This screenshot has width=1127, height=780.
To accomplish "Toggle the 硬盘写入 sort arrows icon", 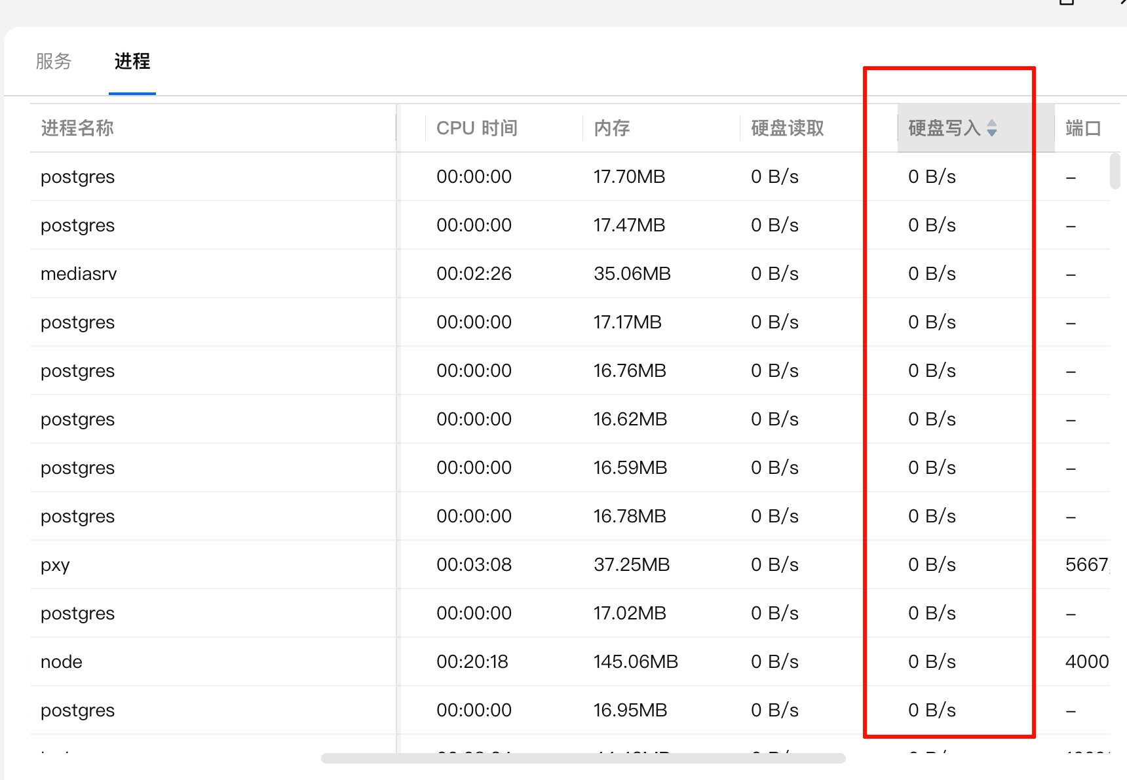I will 992,128.
